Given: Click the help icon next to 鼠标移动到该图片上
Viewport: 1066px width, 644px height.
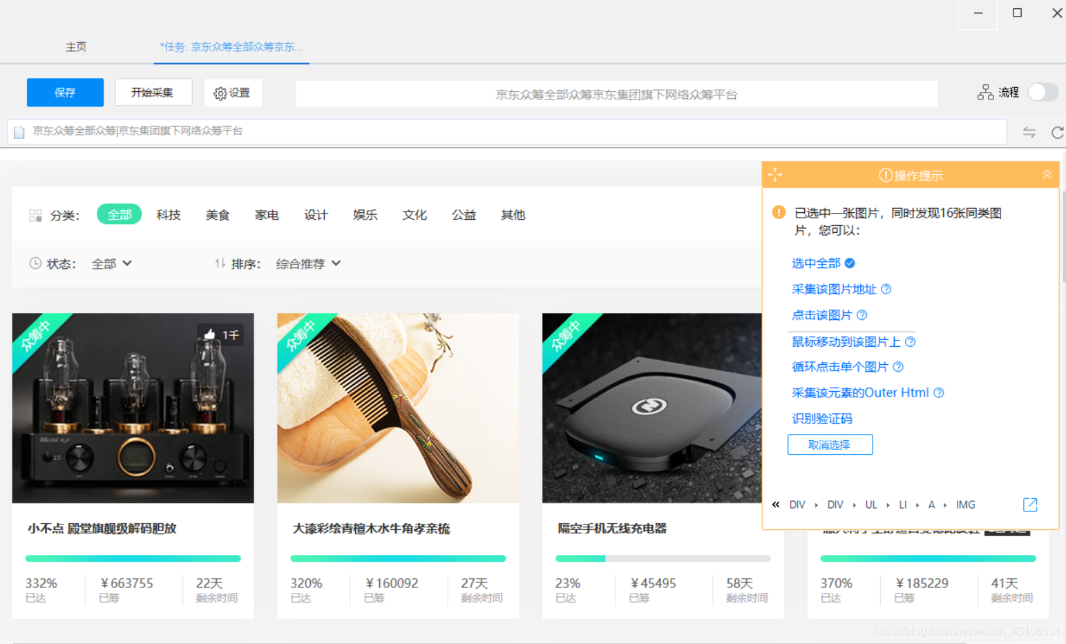Looking at the screenshot, I should tap(911, 341).
